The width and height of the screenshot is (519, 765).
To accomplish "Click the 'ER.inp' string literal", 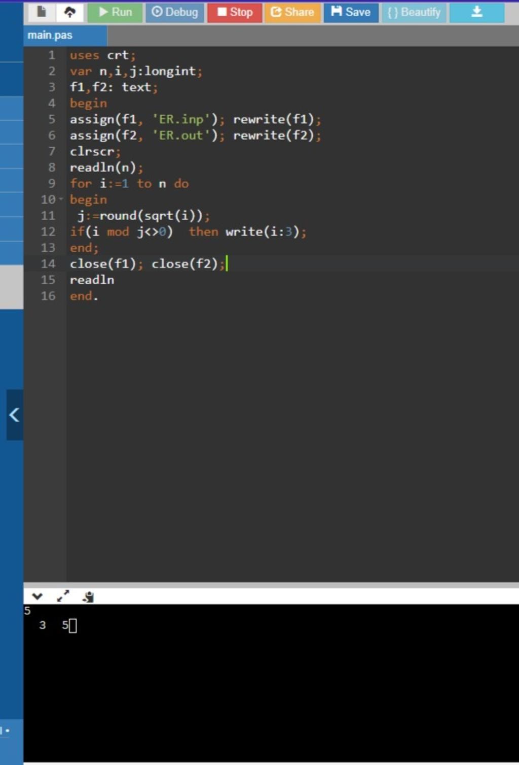I will point(181,119).
